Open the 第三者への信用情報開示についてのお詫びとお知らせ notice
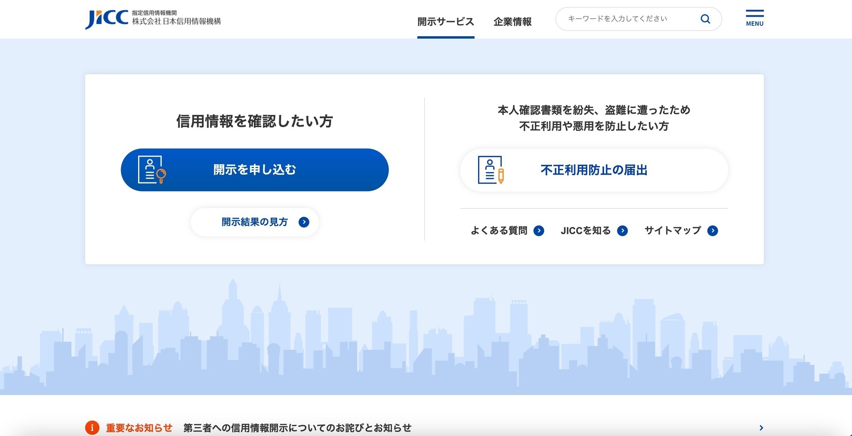The width and height of the screenshot is (852, 436). [x=297, y=428]
